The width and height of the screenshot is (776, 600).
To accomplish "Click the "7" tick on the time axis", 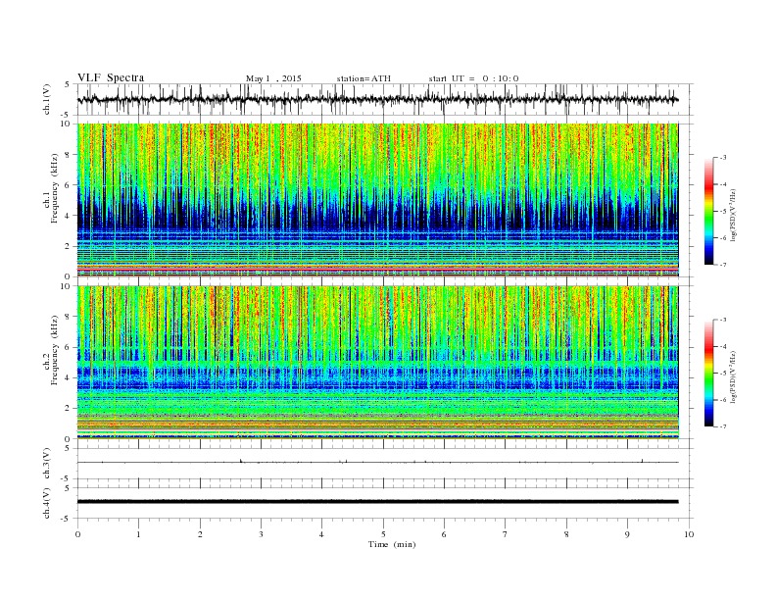I will [506, 534].
